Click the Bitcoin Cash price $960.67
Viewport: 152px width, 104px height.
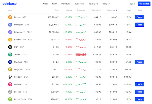pos(55,99)
